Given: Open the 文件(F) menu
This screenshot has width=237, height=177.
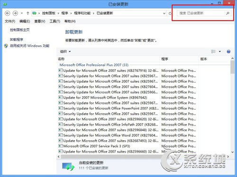Looking at the screenshot, I should (10, 21).
